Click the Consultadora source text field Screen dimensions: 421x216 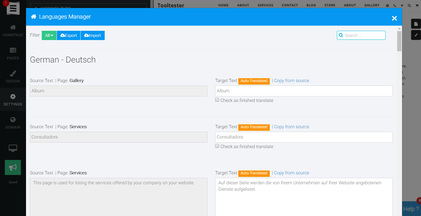[118, 137]
